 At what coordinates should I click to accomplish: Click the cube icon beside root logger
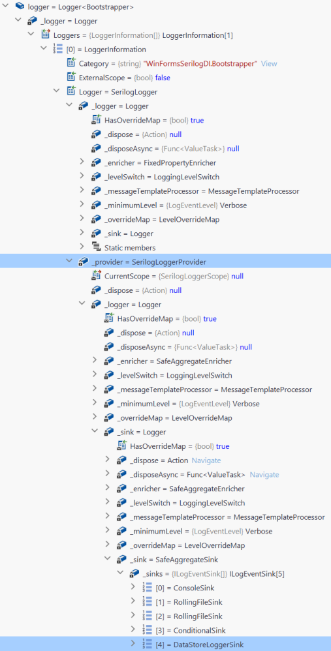pos(20,7)
